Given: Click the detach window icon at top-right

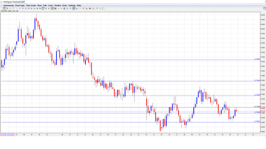Looking at the screenshot, I should 264,8.
